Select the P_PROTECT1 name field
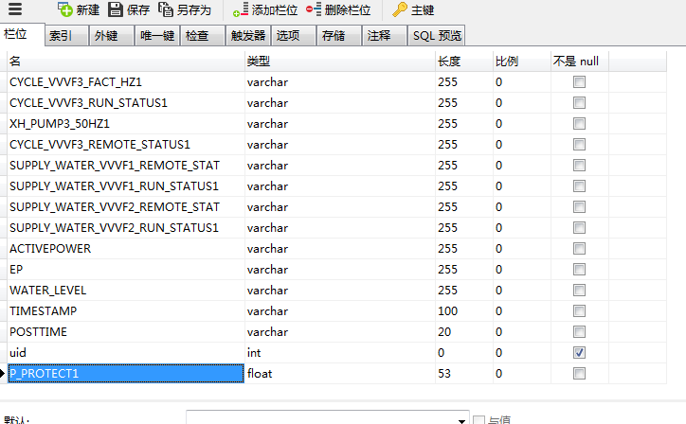Image resolution: width=686 pixels, height=424 pixels. [x=125, y=374]
